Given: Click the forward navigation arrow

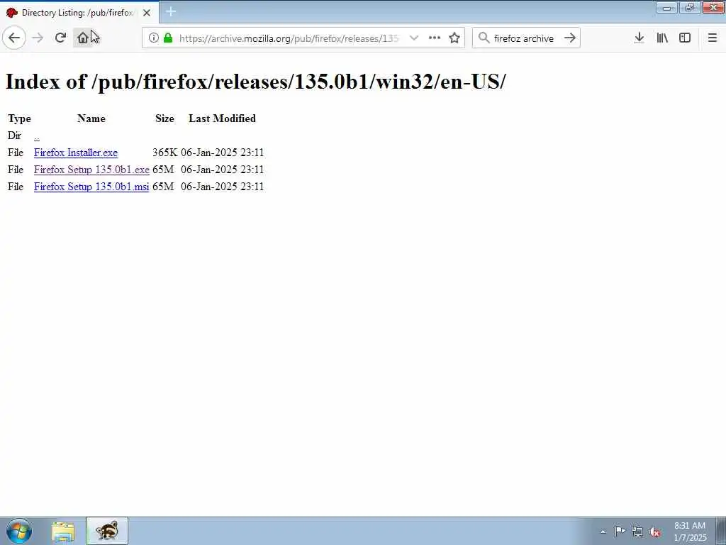Looking at the screenshot, I should pyautogui.click(x=38, y=38).
